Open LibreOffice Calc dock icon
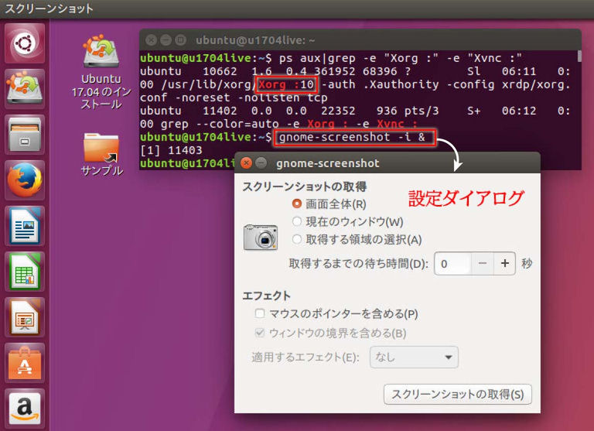Screen dimensions: 594x431 25,272
